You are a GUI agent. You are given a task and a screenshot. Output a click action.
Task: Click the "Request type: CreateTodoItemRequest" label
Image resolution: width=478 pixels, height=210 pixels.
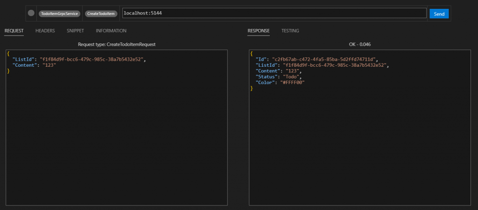[x=116, y=44]
